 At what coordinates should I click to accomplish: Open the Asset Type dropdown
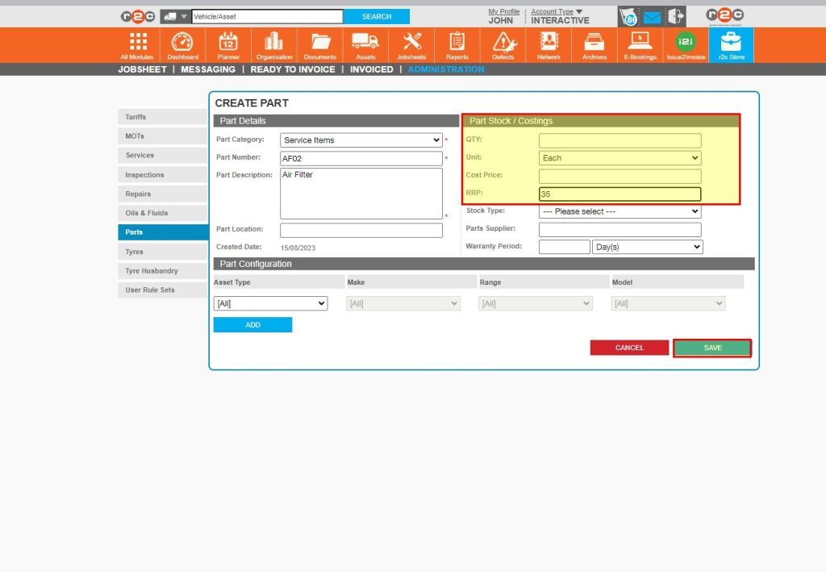coord(271,303)
